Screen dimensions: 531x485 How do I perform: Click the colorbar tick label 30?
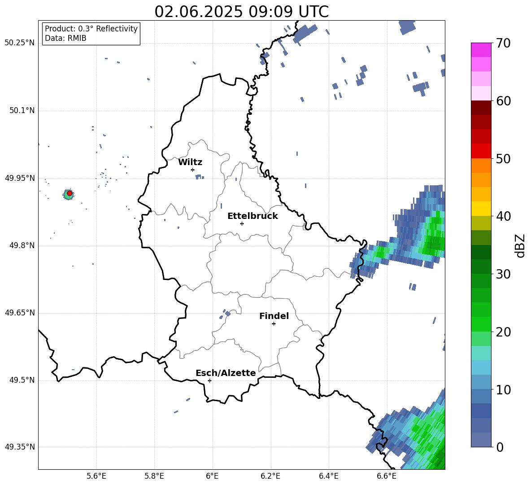[x=503, y=274]
